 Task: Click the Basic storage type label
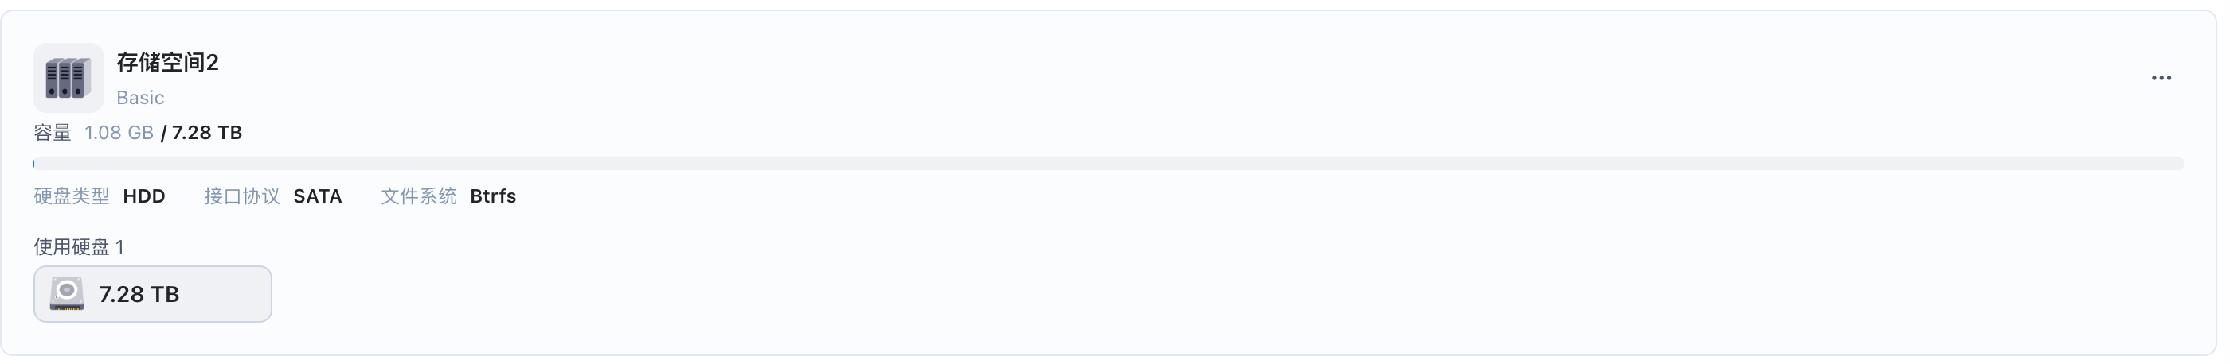pyautogui.click(x=140, y=98)
